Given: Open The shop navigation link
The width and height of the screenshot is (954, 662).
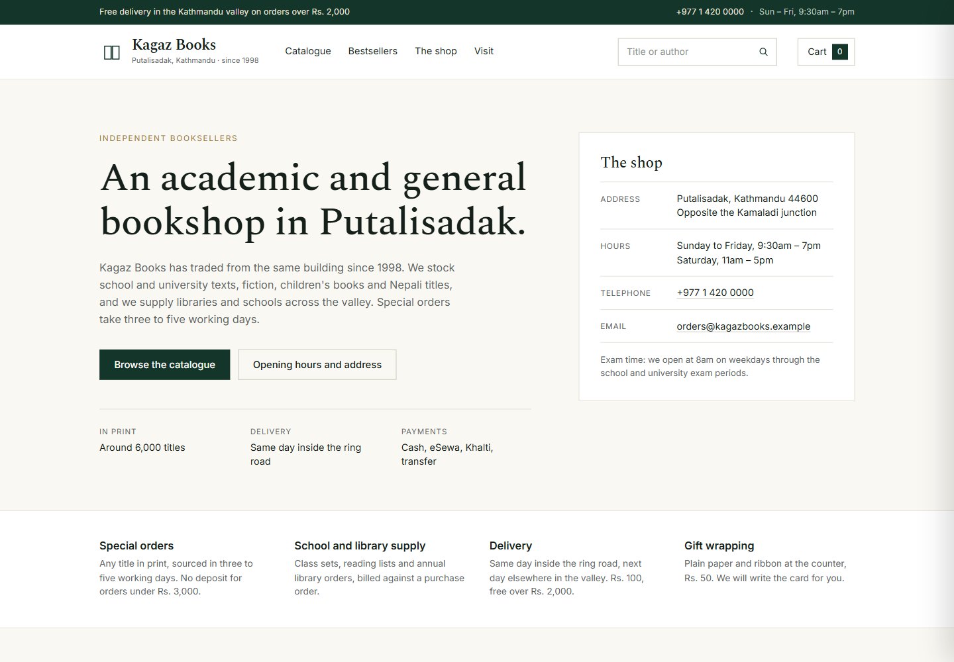Looking at the screenshot, I should [436, 51].
